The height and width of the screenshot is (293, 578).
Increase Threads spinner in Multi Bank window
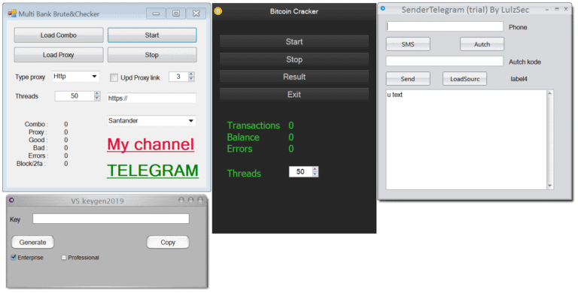(x=97, y=93)
